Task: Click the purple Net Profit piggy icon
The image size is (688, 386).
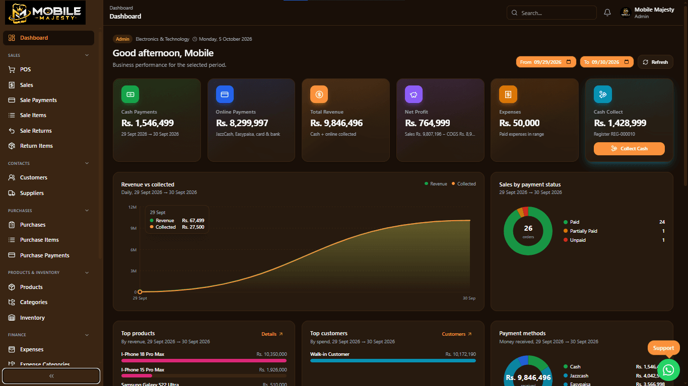Action: tap(414, 94)
